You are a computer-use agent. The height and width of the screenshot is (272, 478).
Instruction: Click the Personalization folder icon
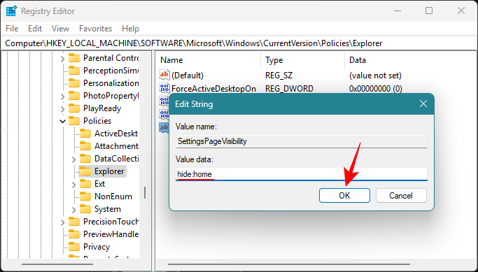coord(74,83)
